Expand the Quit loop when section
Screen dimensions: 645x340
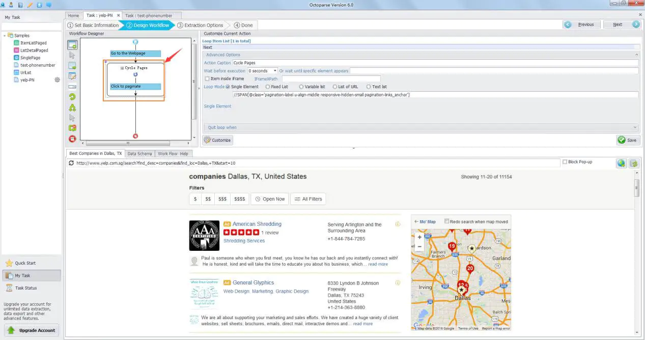coord(635,127)
